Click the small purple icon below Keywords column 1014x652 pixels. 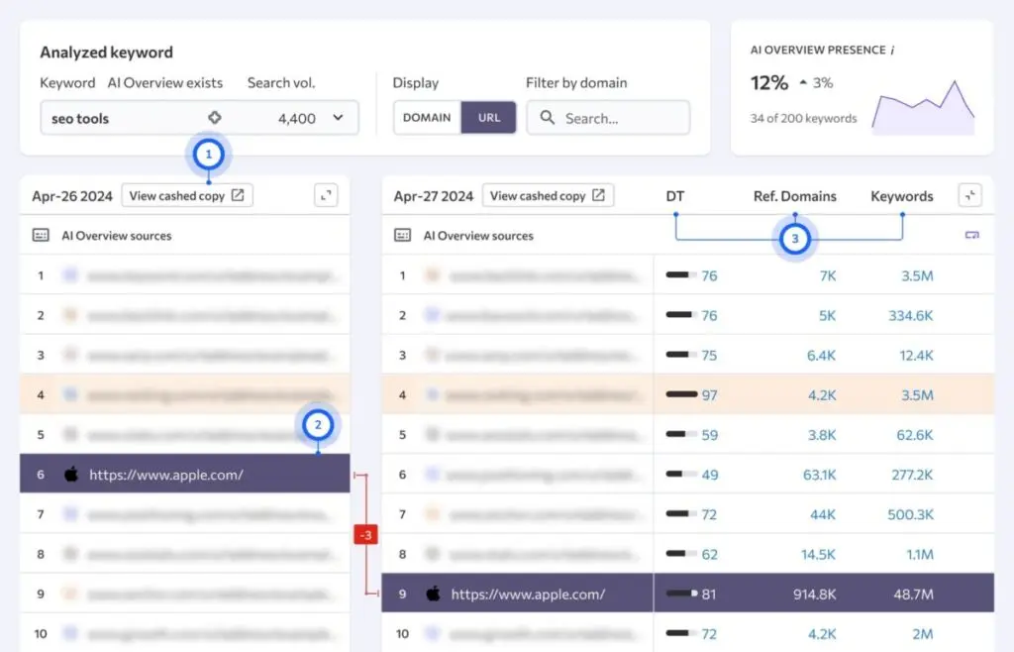971,235
